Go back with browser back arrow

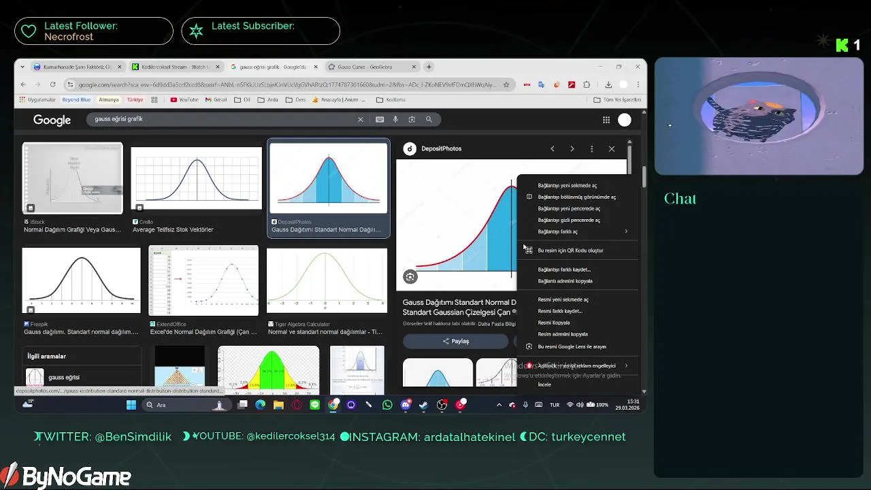[x=23, y=84]
